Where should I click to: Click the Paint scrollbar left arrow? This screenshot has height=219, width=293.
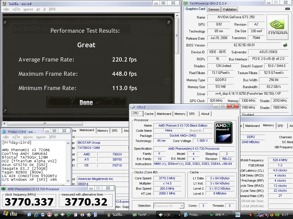point(5,123)
